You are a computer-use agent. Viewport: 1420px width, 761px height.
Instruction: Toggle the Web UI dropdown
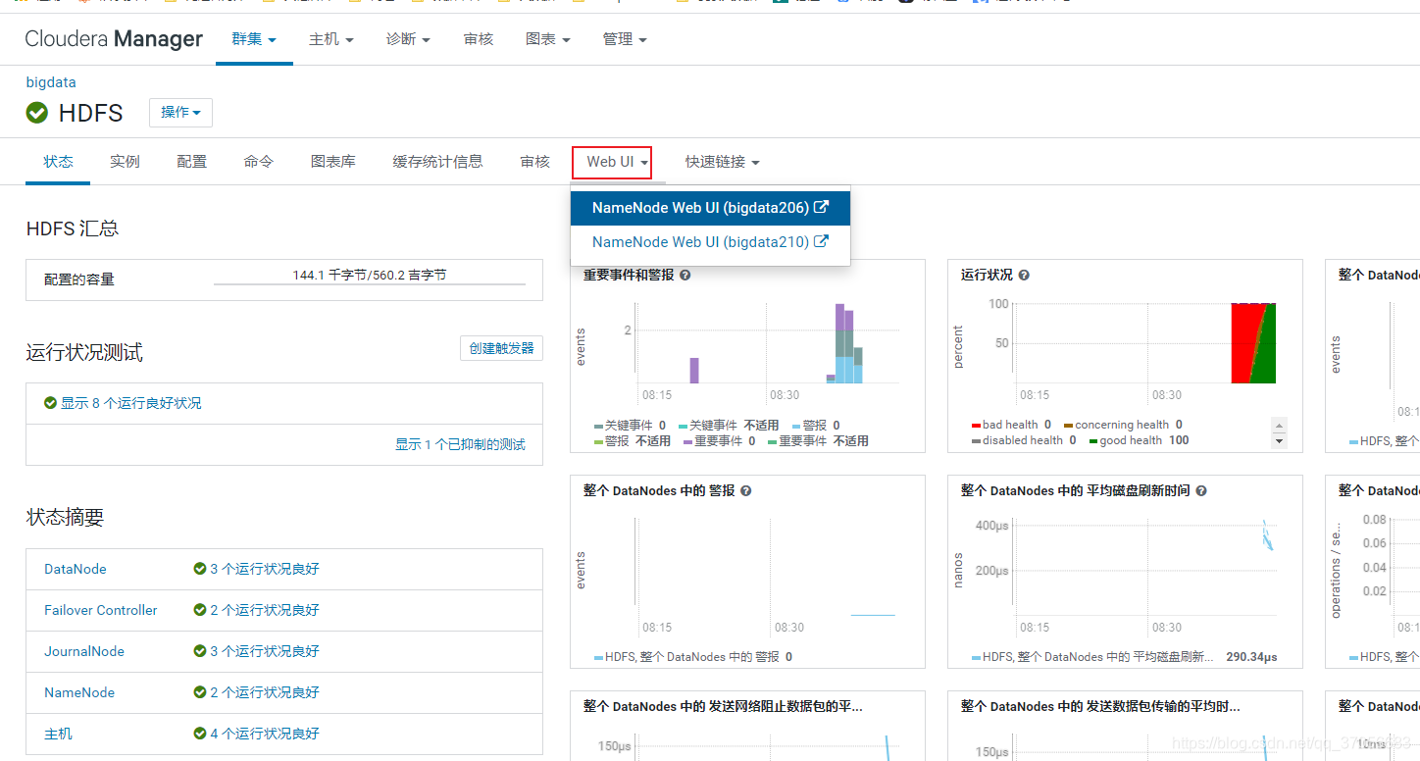tap(618, 162)
